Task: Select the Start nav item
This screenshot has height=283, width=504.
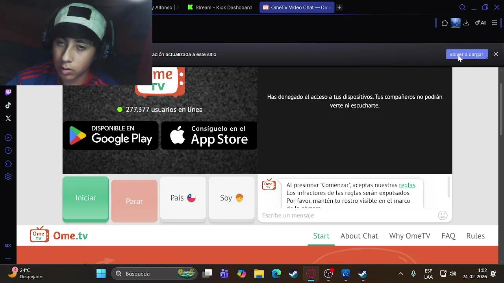Action: pyautogui.click(x=321, y=236)
